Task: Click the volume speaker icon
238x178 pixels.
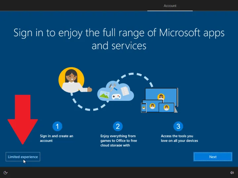Action: tap(232, 172)
